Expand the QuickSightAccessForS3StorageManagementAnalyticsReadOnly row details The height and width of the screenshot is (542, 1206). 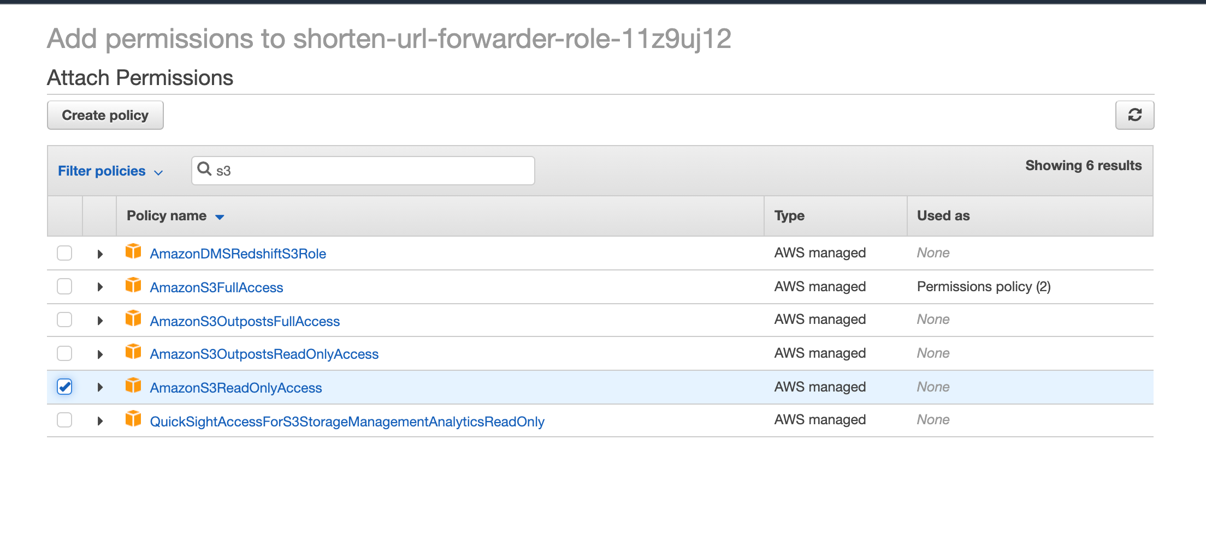click(x=100, y=421)
